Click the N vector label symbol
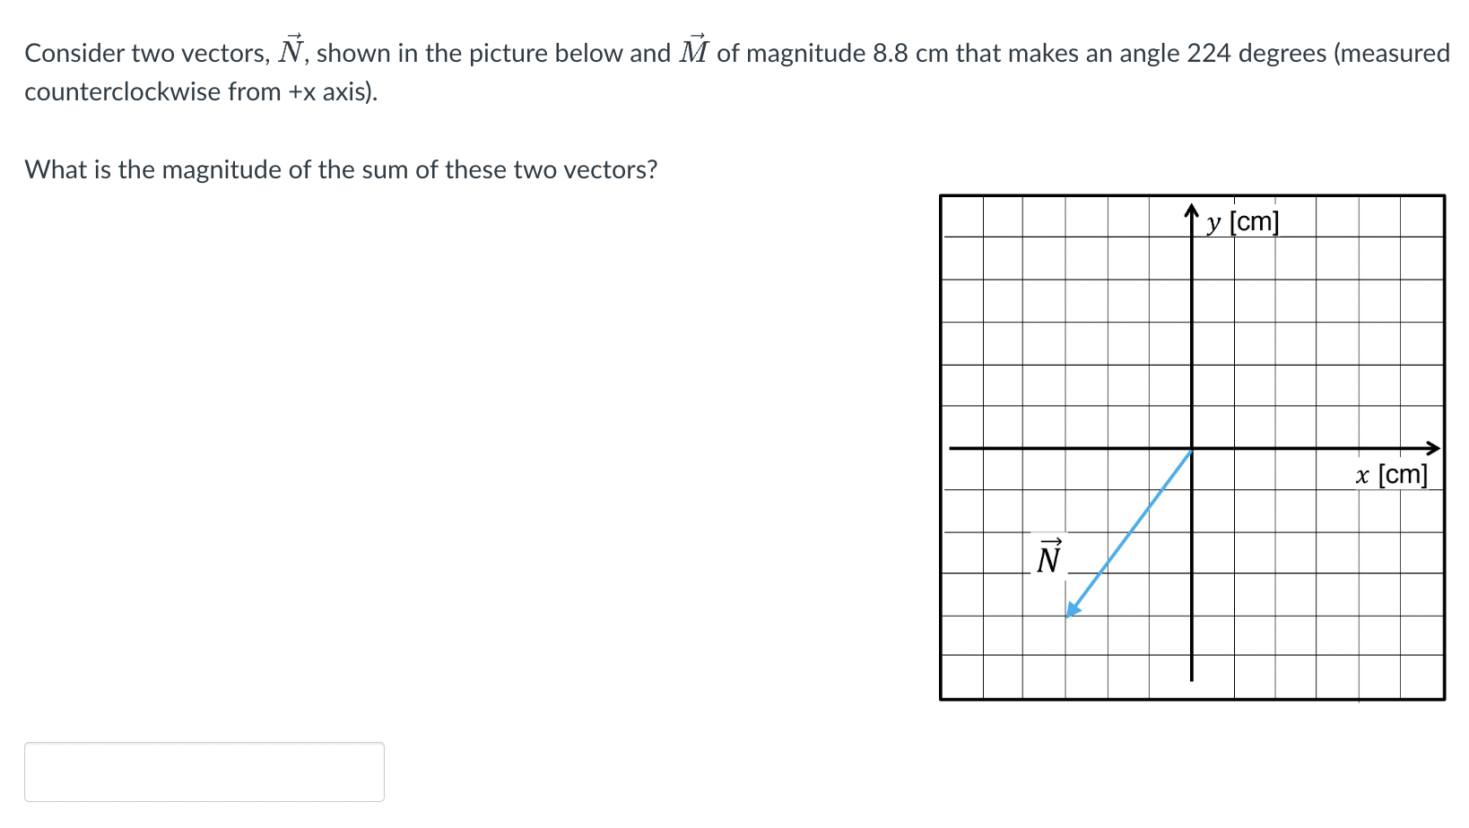The height and width of the screenshot is (828, 1469). click(x=1047, y=557)
